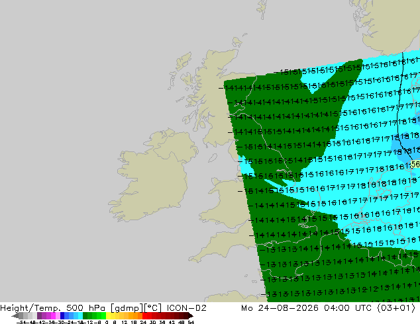Select the bright yellow swatch above the 0 label

point(108,316)
